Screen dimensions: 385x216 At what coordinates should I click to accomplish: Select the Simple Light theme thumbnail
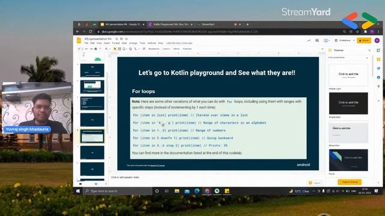[x=348, y=75]
